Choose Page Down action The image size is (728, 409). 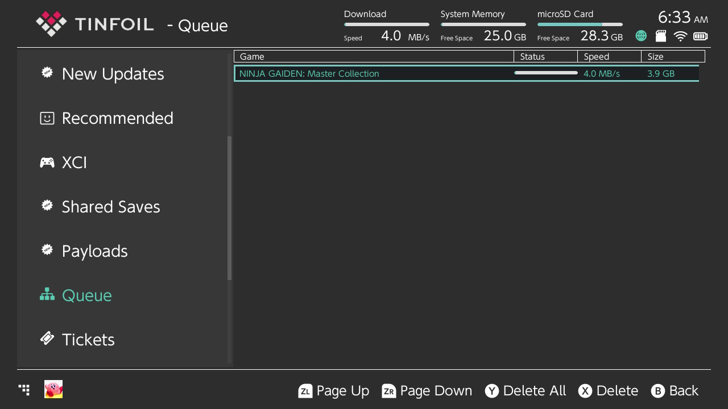pos(436,391)
